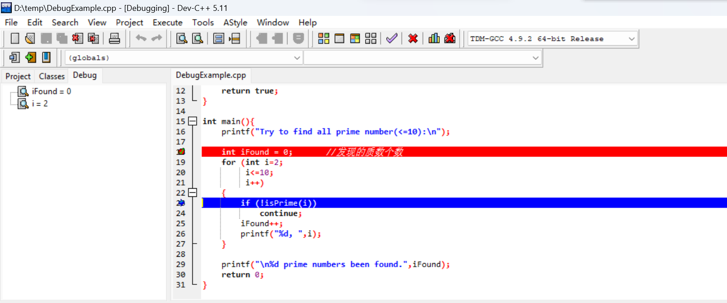Click the 'continue;' statement on line 24
This screenshot has height=303, width=727.
(281, 213)
